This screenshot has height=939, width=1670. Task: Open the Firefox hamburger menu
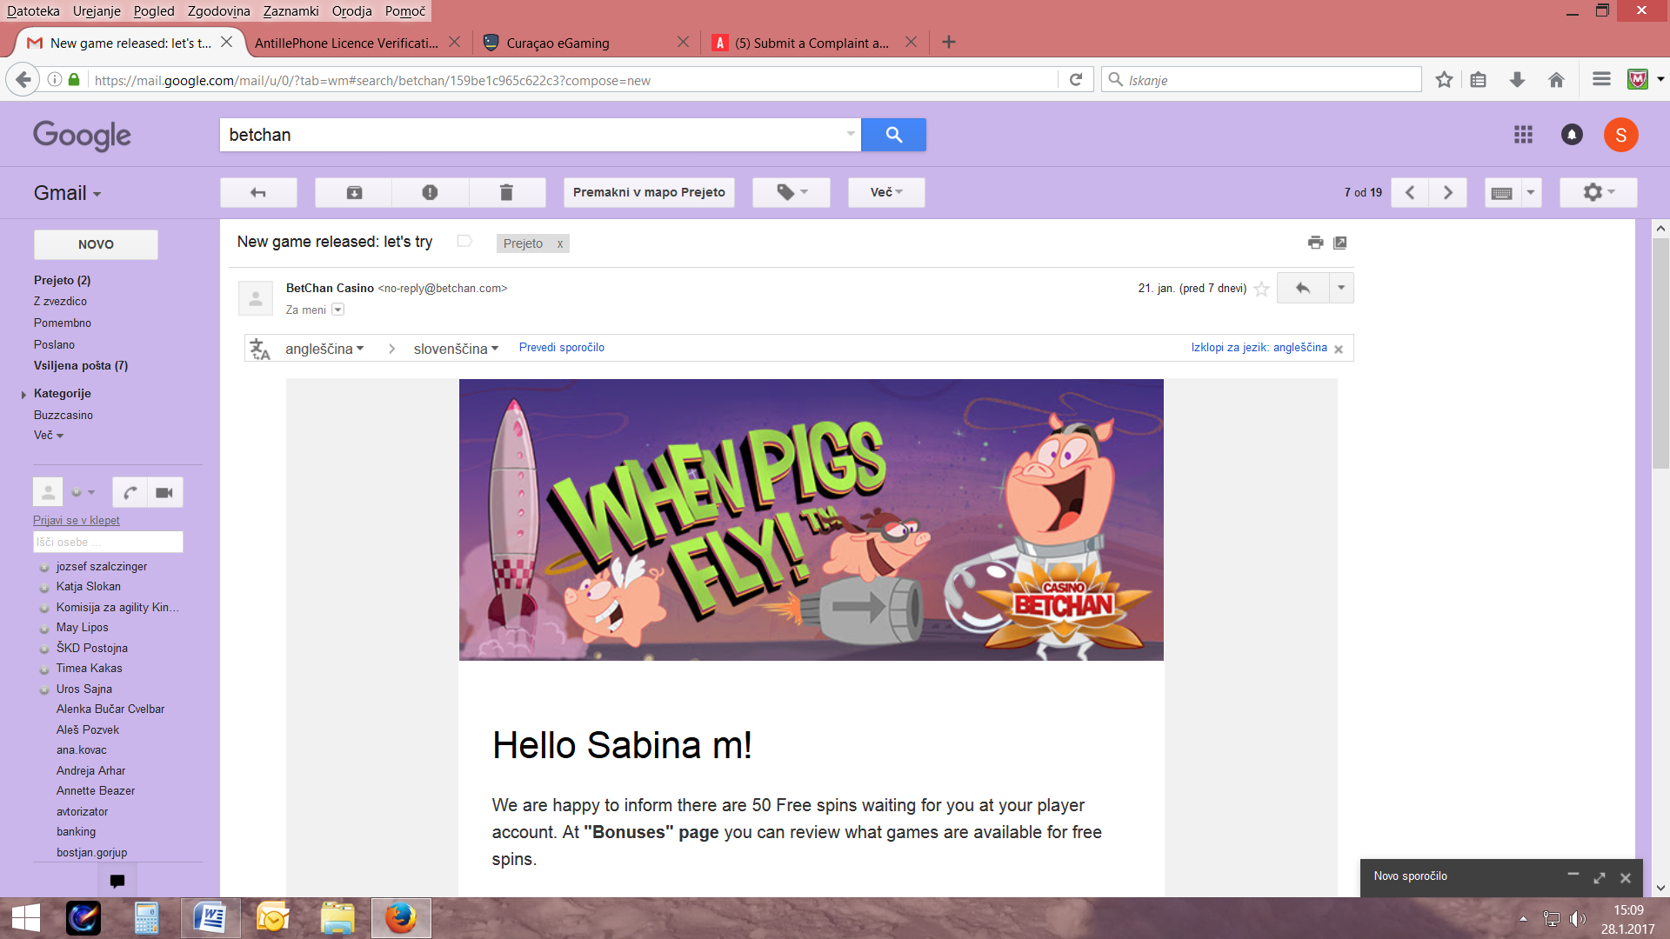(x=1601, y=80)
